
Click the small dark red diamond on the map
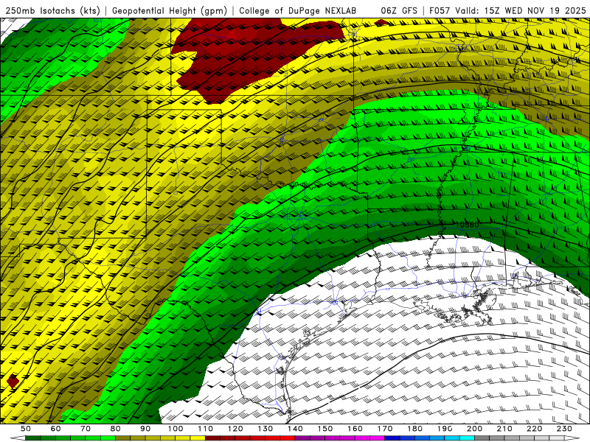[x=13, y=381]
